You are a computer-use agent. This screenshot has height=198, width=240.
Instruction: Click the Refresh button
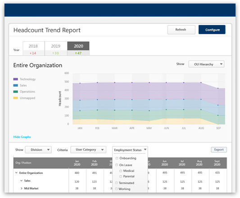(x=181, y=30)
